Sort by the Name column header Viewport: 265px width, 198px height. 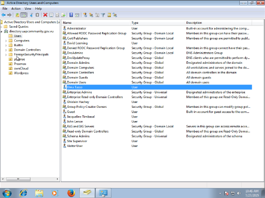tap(96, 23)
